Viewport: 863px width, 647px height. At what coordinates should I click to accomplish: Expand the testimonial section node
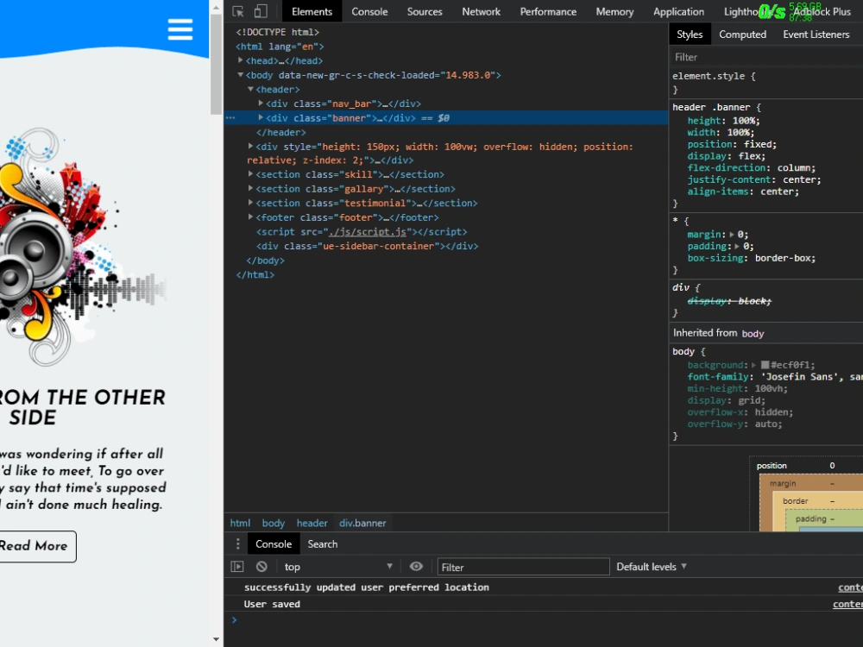(x=250, y=203)
